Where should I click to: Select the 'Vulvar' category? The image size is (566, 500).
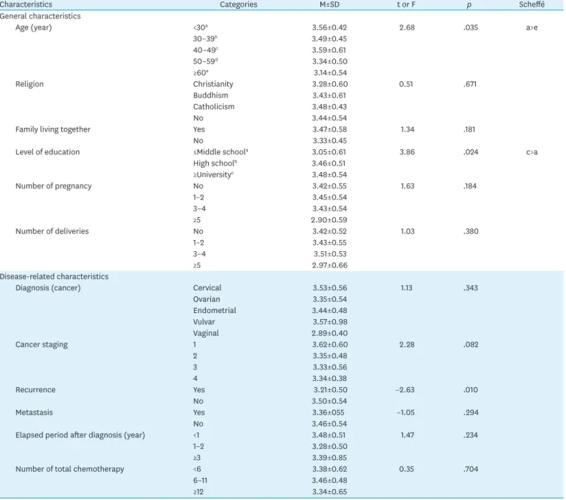pos(204,322)
